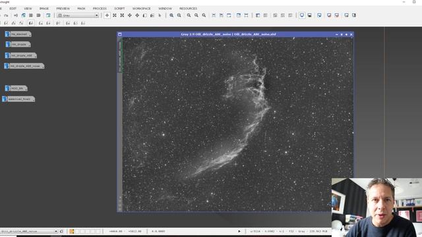Click the nebula image in the image window
The height and width of the screenshot is (237, 422).
point(237,124)
